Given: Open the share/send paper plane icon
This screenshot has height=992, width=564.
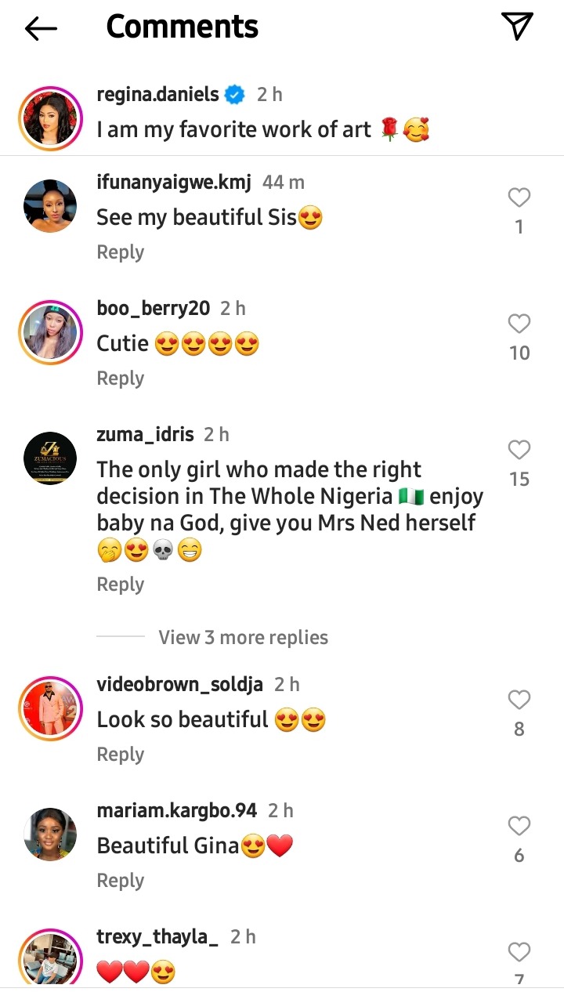Looking at the screenshot, I should tap(517, 27).
